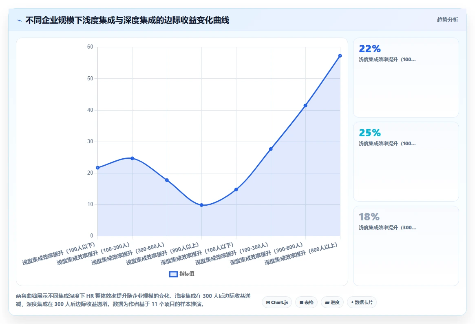Screen dimensions: 475x324
Task: Select the Chart.js tag chip
Action: click(277, 302)
